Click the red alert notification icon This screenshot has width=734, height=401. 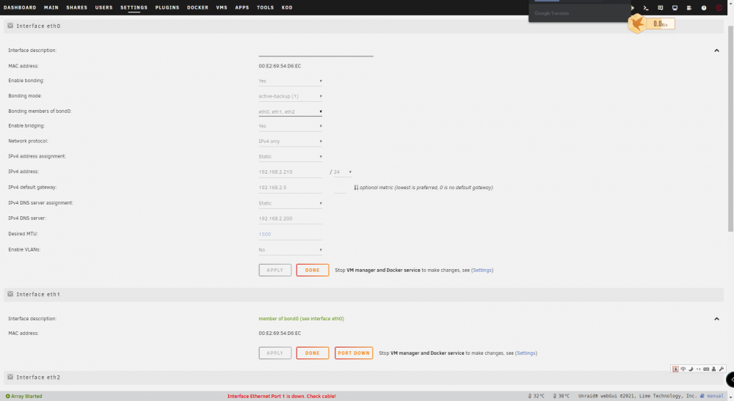[x=719, y=8]
